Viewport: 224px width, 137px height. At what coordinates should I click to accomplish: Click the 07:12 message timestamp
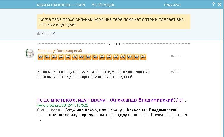pos(175,56)
